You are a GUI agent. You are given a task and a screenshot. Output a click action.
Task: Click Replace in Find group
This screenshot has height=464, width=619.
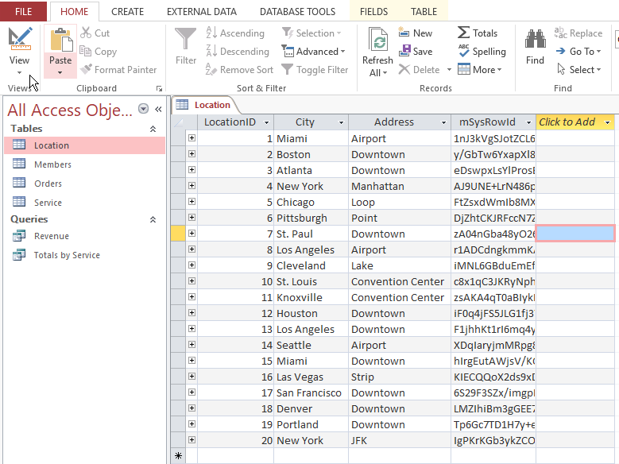[x=578, y=33]
